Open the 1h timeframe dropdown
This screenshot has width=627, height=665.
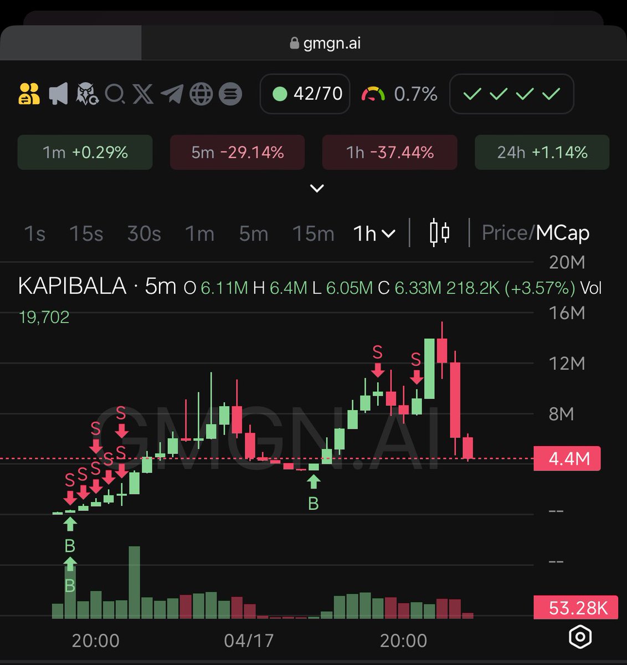(374, 233)
